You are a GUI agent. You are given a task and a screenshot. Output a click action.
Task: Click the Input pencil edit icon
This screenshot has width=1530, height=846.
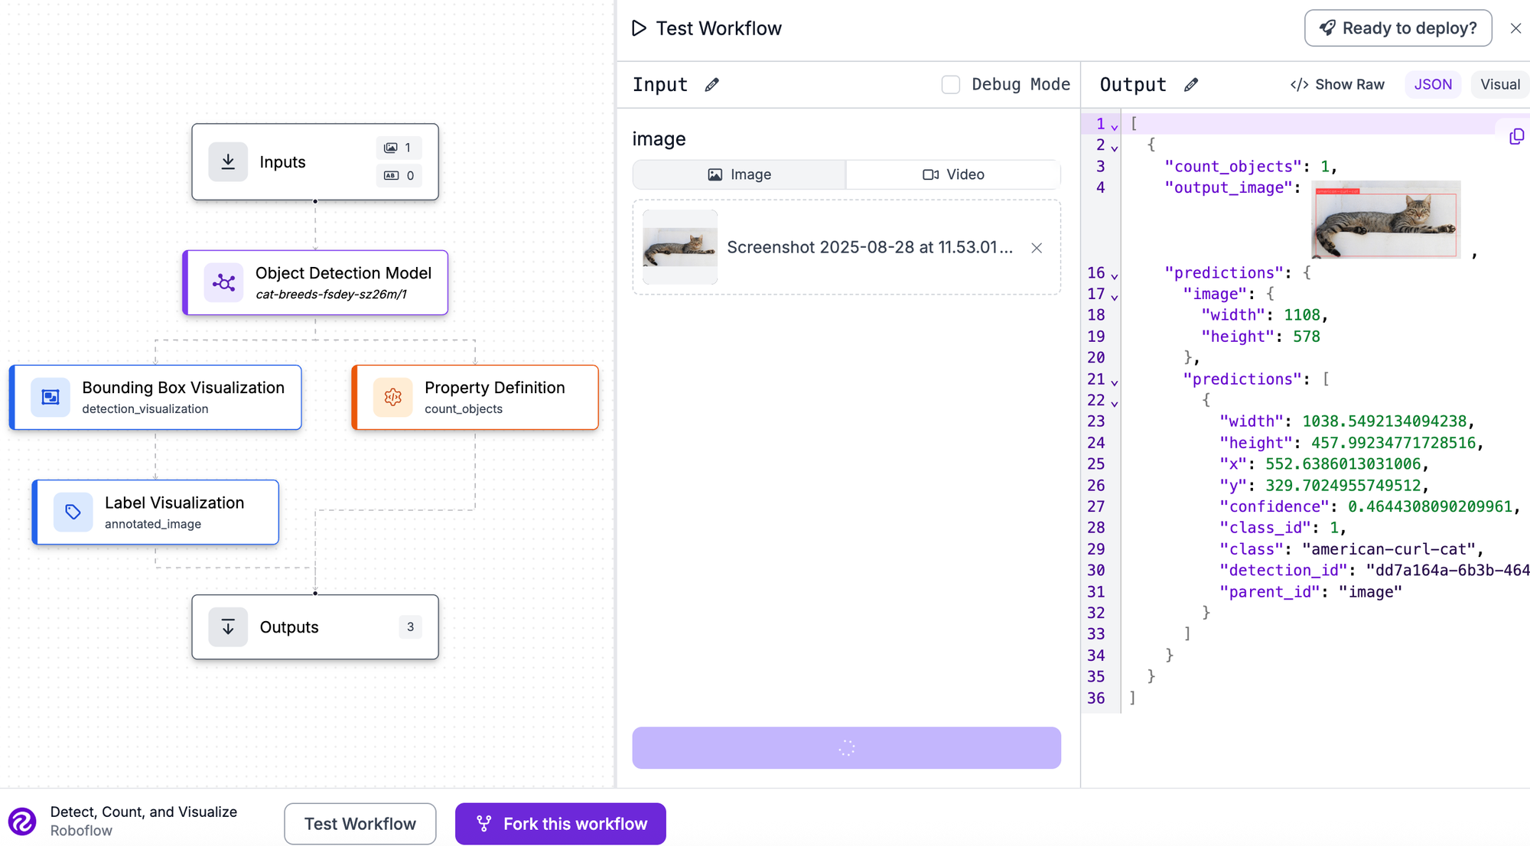(711, 85)
